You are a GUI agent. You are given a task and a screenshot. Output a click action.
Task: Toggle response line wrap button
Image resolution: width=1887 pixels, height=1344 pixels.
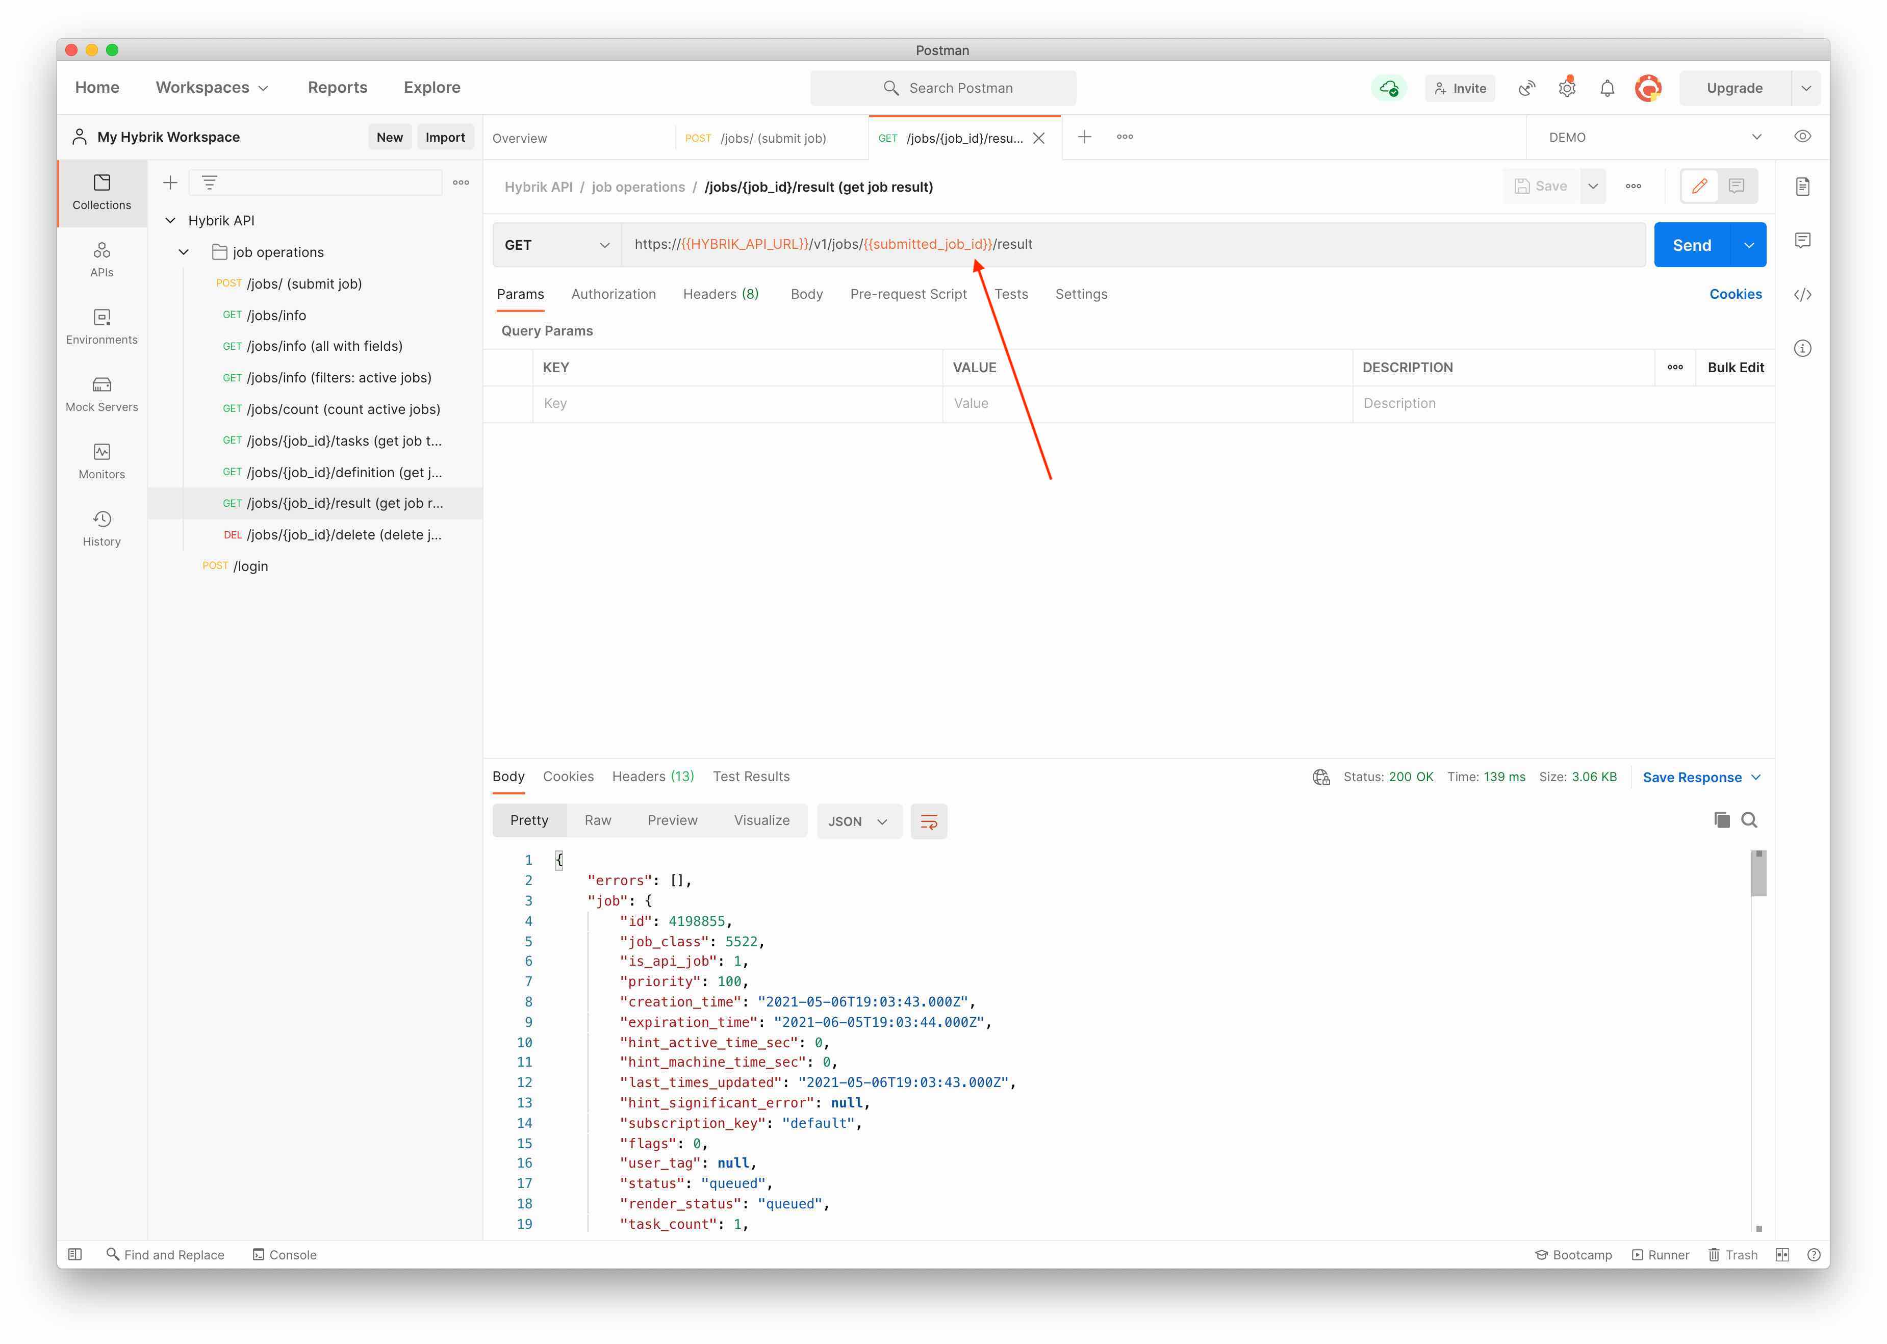click(x=929, y=821)
